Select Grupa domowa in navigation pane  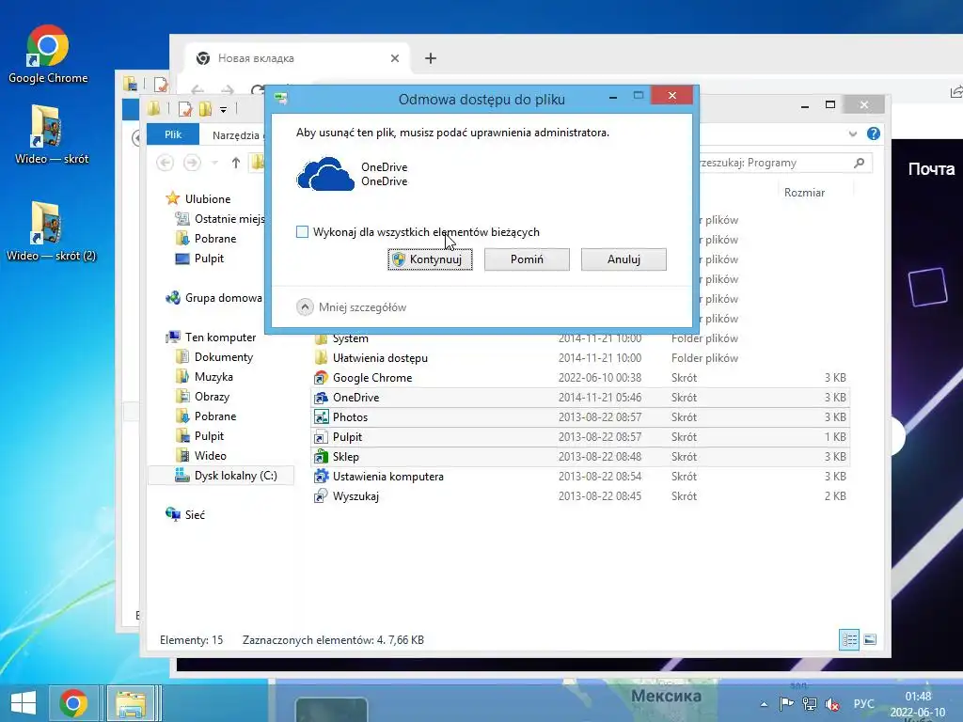tap(213, 298)
